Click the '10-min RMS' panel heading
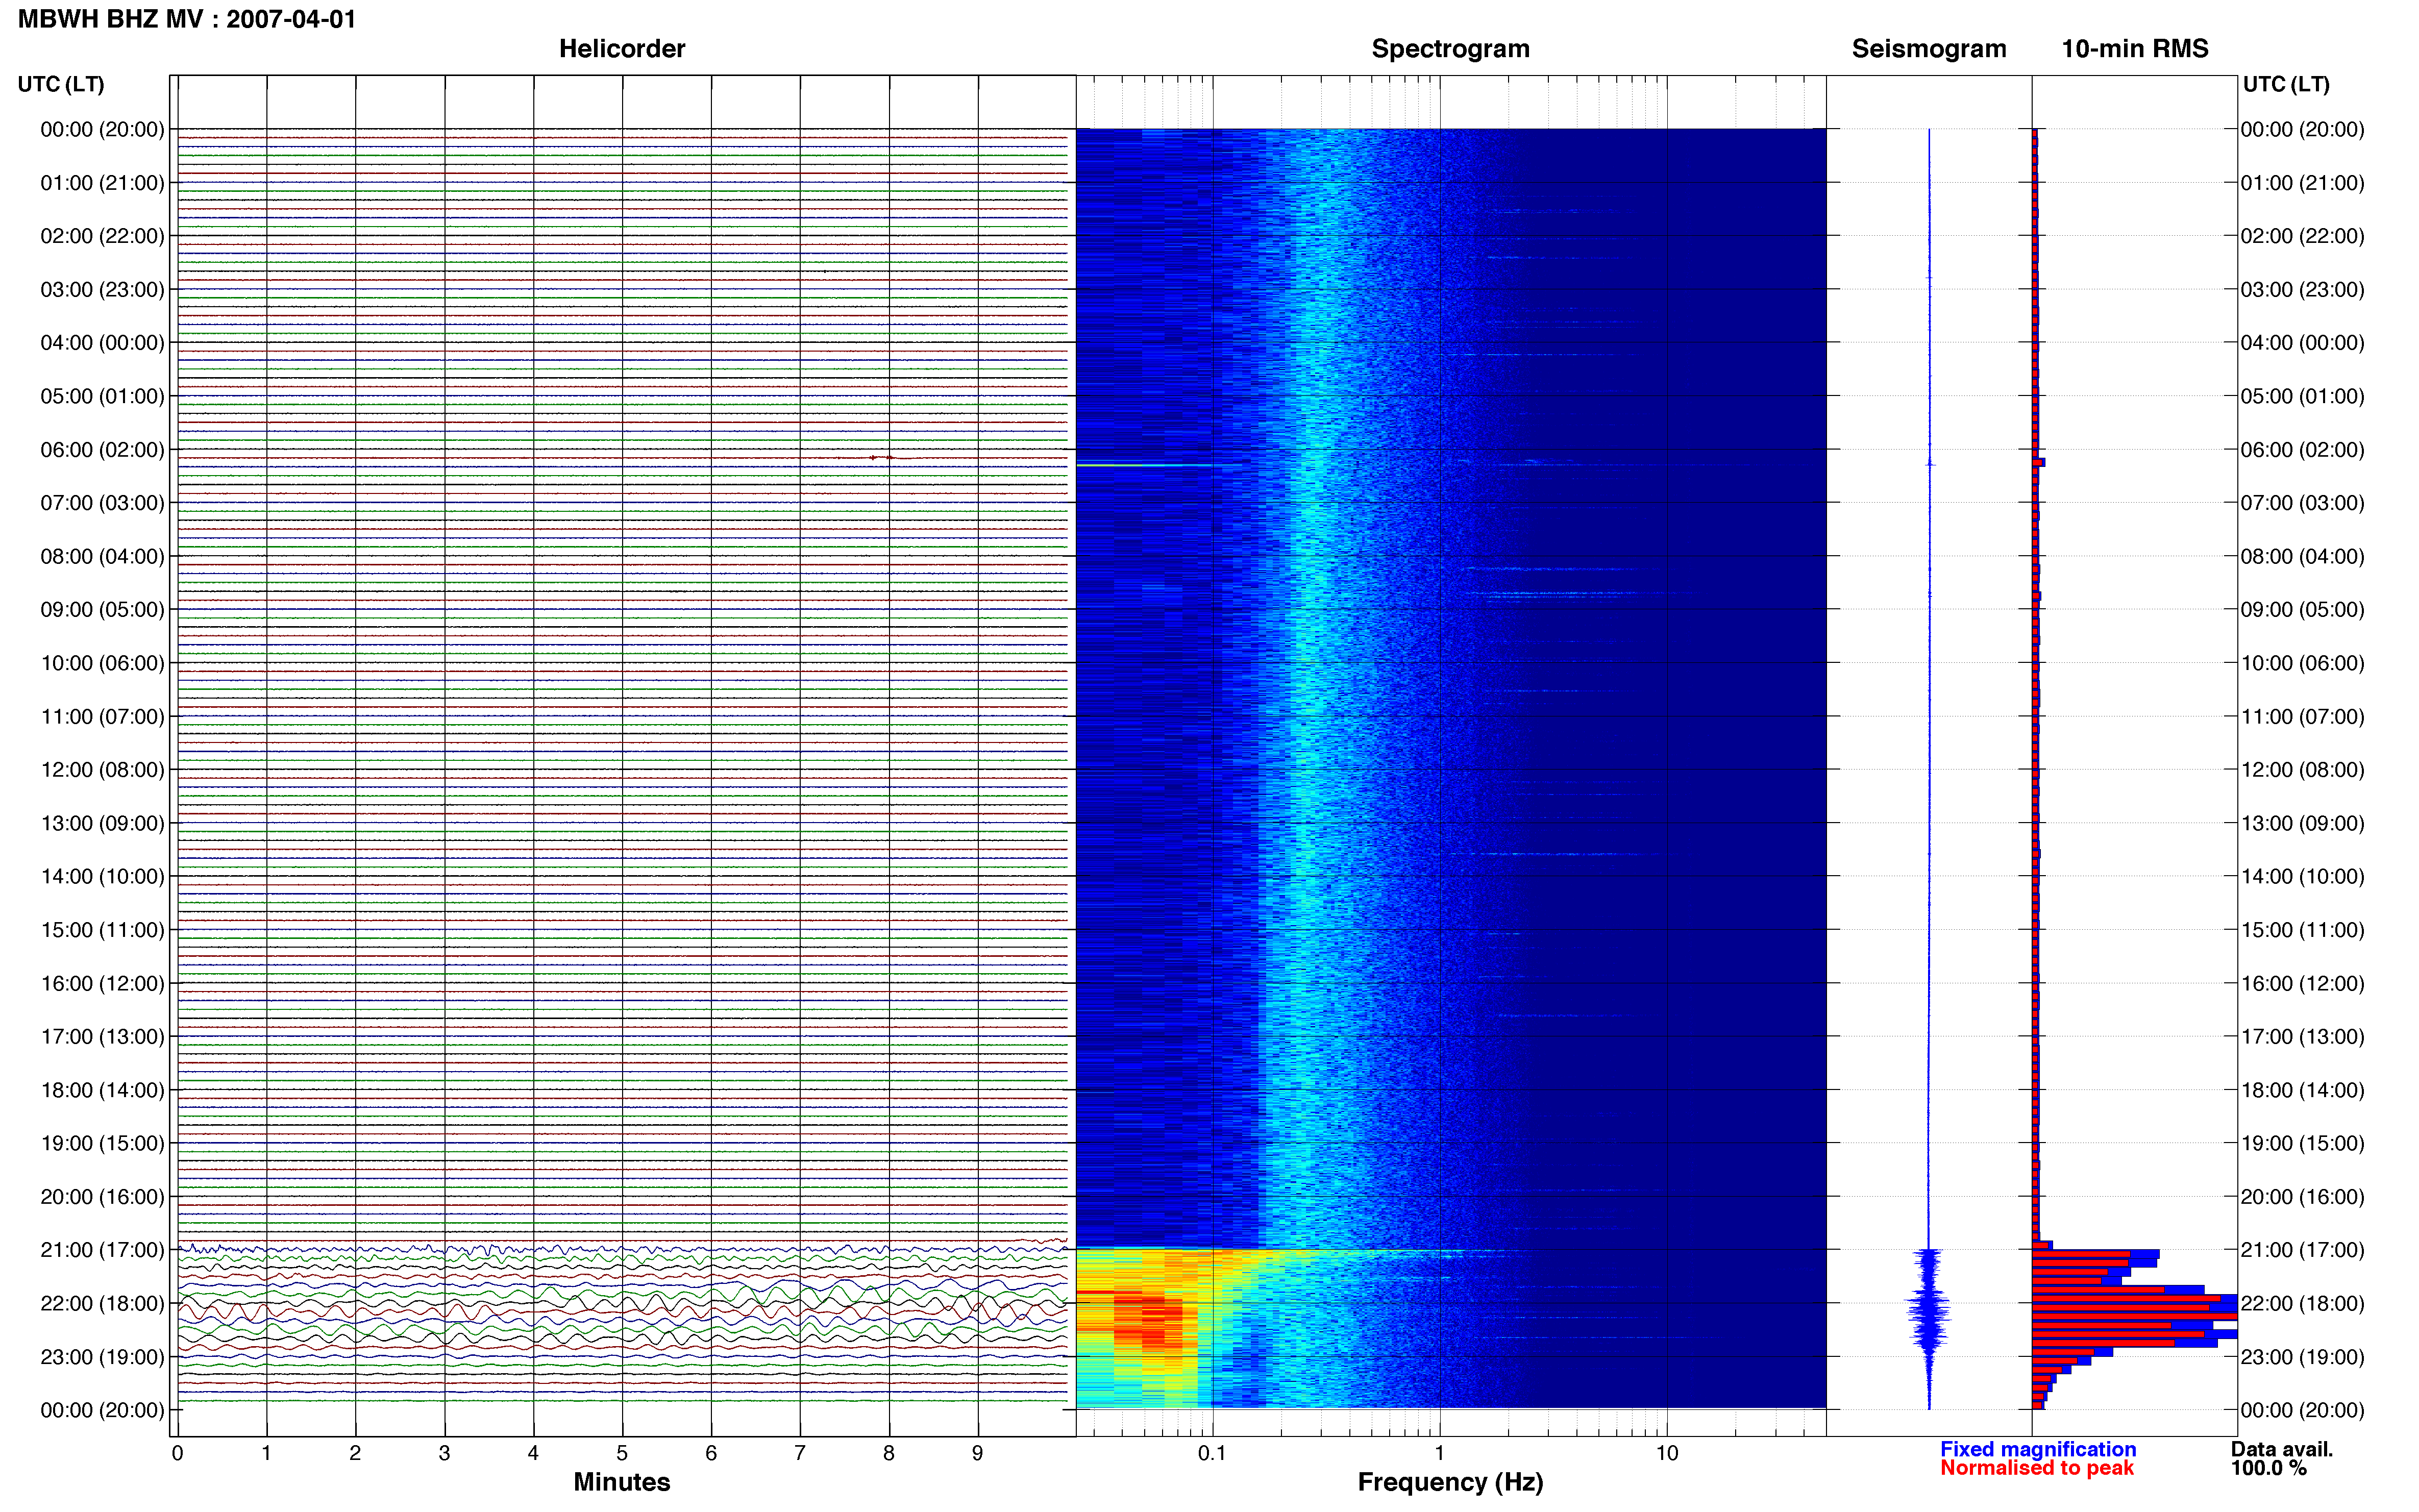 coord(2135,49)
